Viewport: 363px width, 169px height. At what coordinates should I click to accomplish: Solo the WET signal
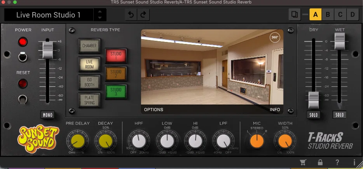pos(340,115)
